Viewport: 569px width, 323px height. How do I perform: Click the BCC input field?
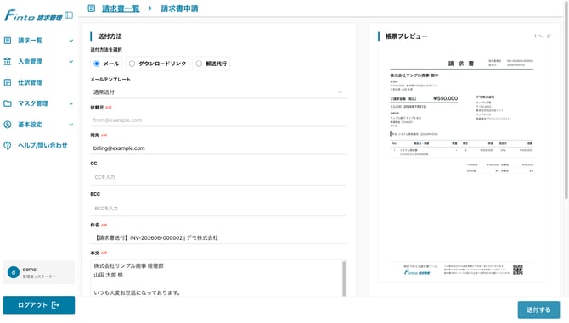pos(218,209)
